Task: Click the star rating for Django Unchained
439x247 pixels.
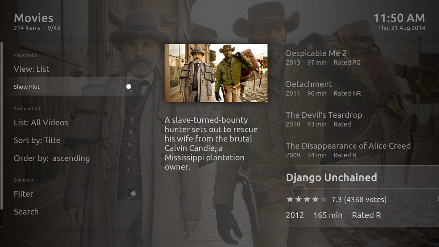Action: [307, 200]
